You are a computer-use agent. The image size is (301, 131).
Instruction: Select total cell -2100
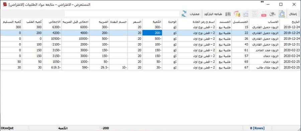pyautogui.click(x=52, y=45)
